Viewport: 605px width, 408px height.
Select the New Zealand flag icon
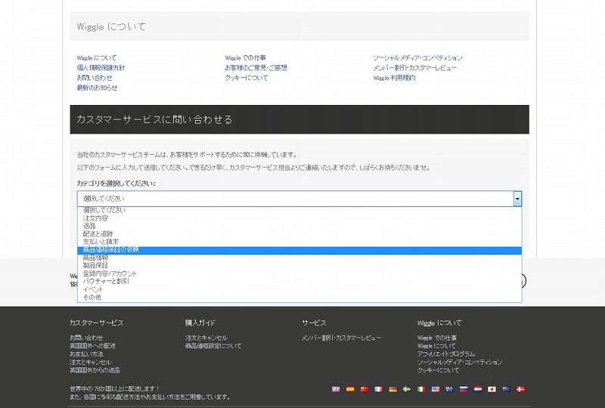[x=506, y=389]
